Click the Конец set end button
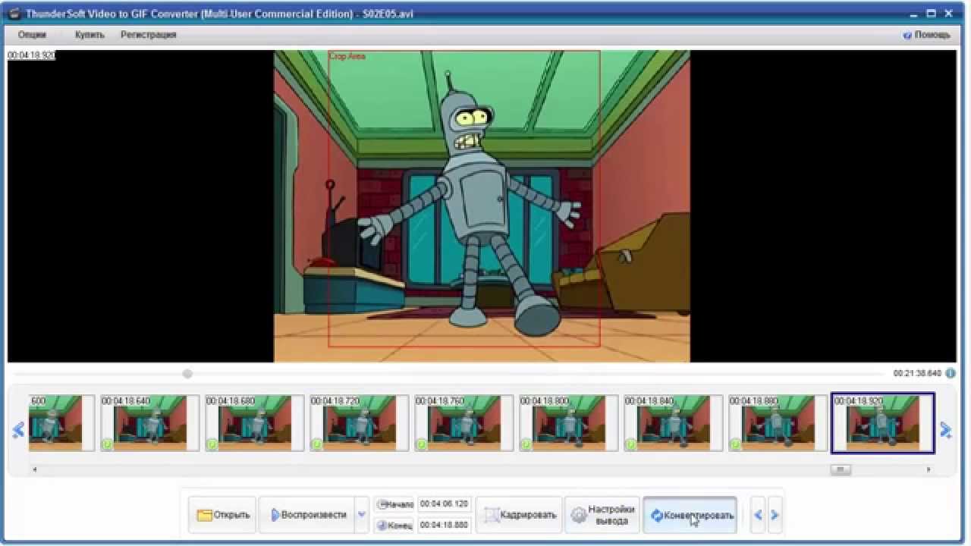This screenshot has height=546, width=971. click(394, 525)
